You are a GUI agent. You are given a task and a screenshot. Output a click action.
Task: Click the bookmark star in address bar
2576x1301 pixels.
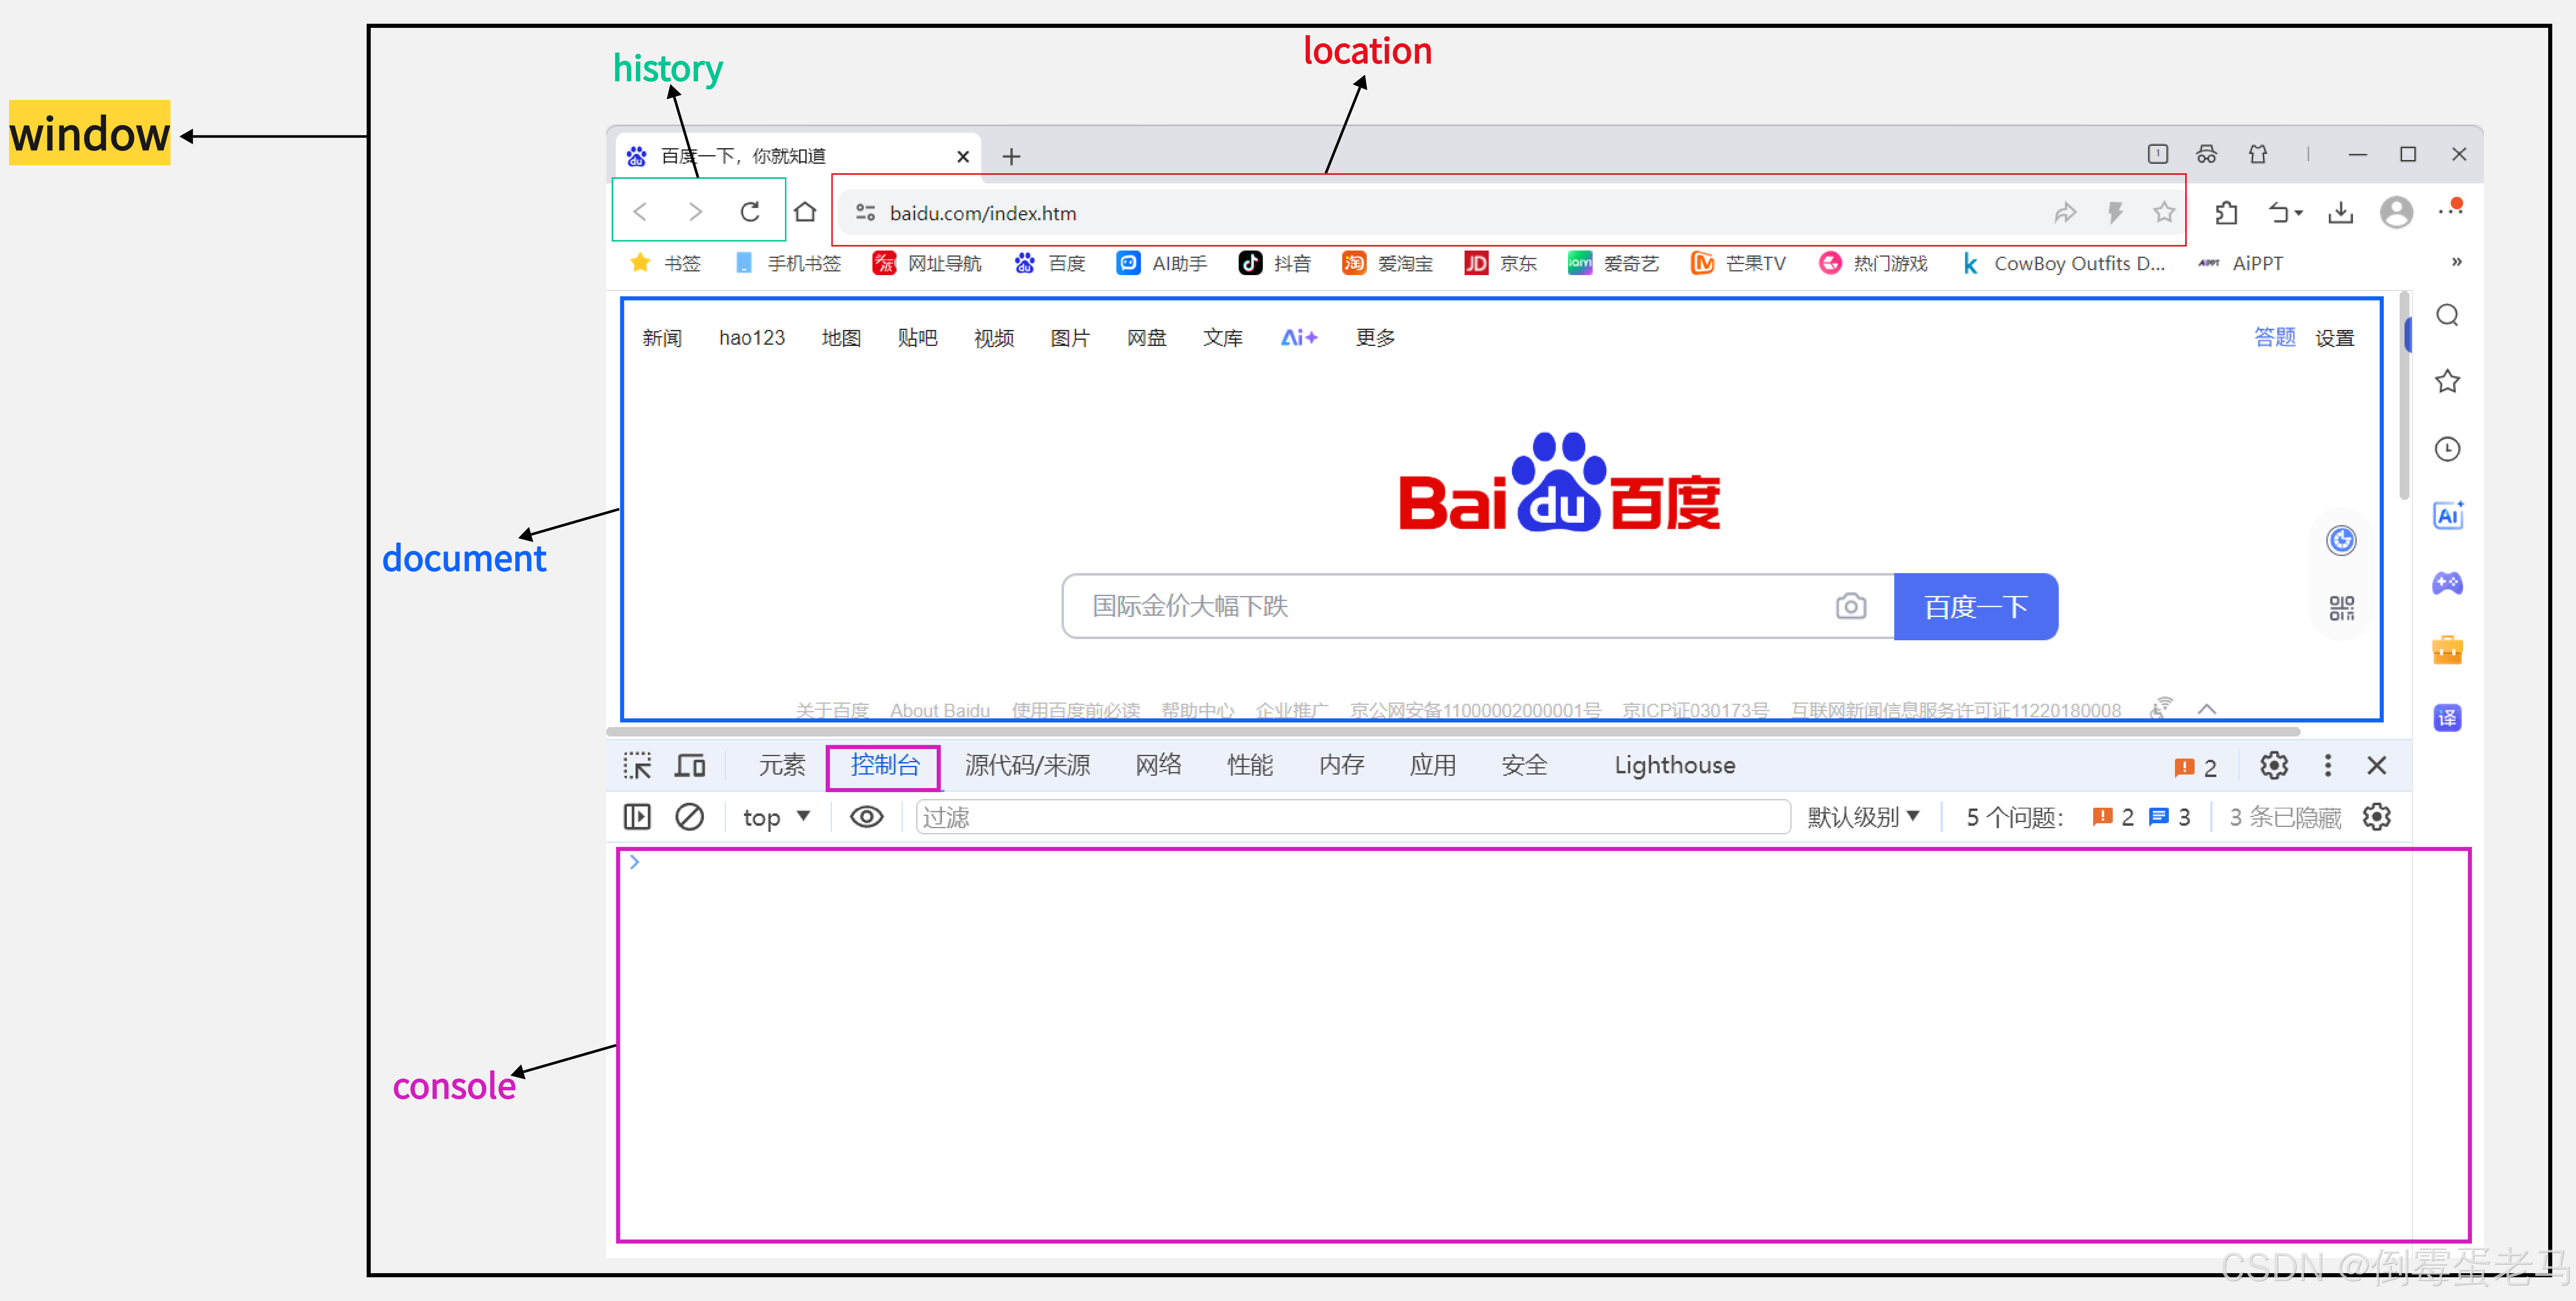coord(2164,212)
